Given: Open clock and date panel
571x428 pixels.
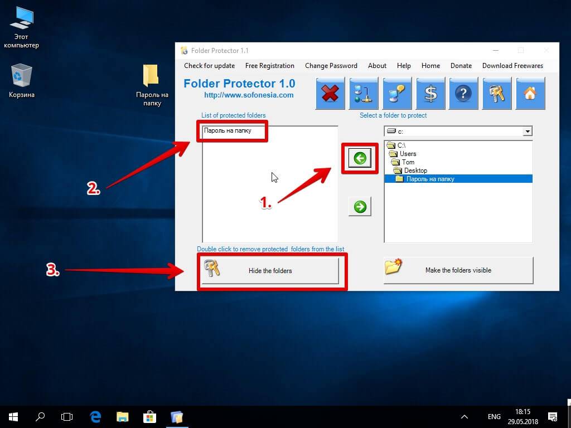Looking at the screenshot, I should 523,417.
